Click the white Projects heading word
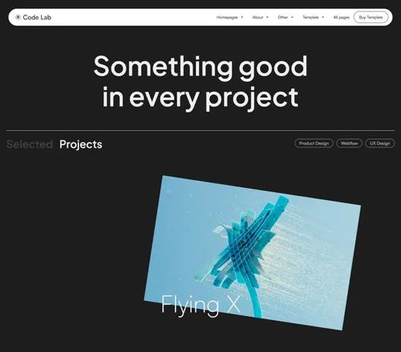 pos(81,145)
